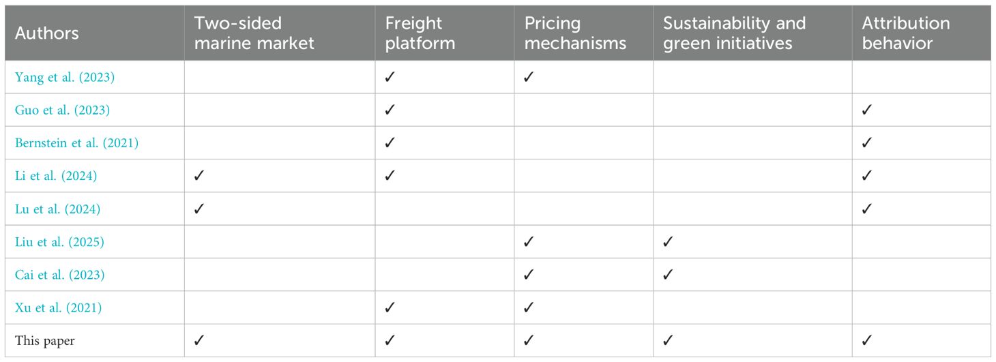Follow the Xu et al. (2021) citation link
Image resolution: width=996 pixels, height=362 pixels.
point(59,307)
